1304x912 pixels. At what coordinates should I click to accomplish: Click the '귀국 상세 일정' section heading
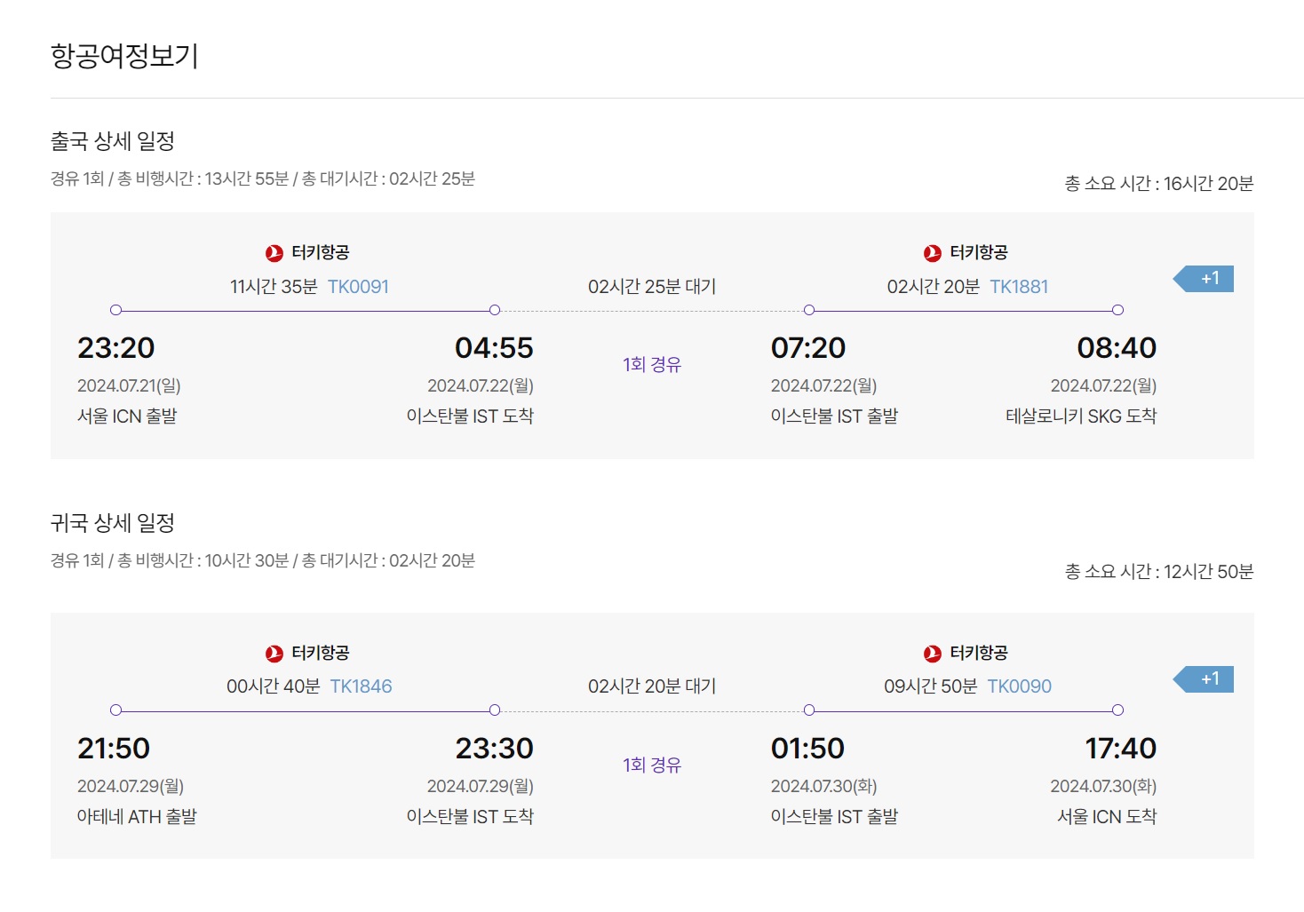point(113,523)
